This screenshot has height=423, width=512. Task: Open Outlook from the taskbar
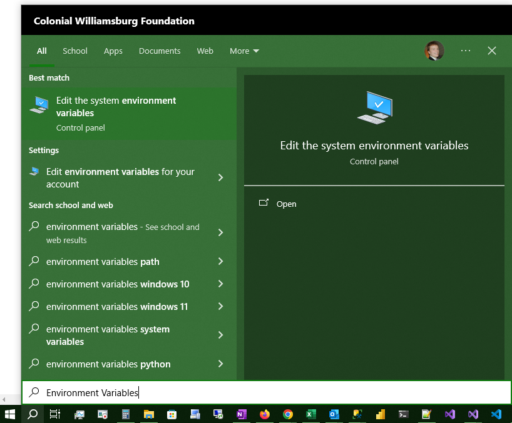coord(334,414)
